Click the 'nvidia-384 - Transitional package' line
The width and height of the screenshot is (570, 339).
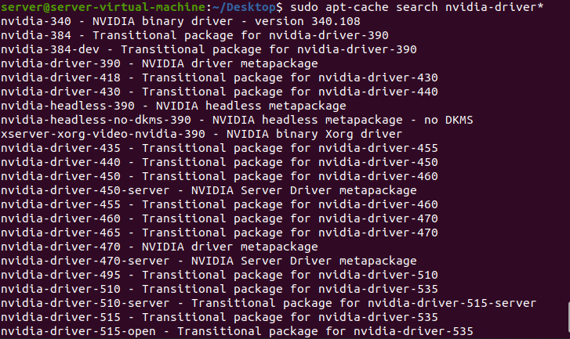click(194, 35)
